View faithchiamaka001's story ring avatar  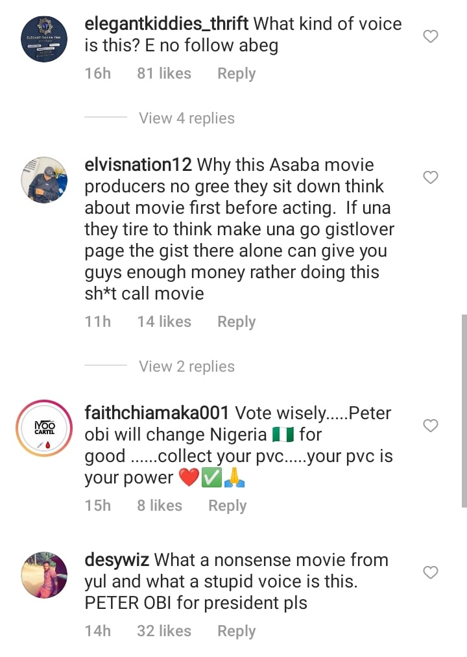pos(44,429)
